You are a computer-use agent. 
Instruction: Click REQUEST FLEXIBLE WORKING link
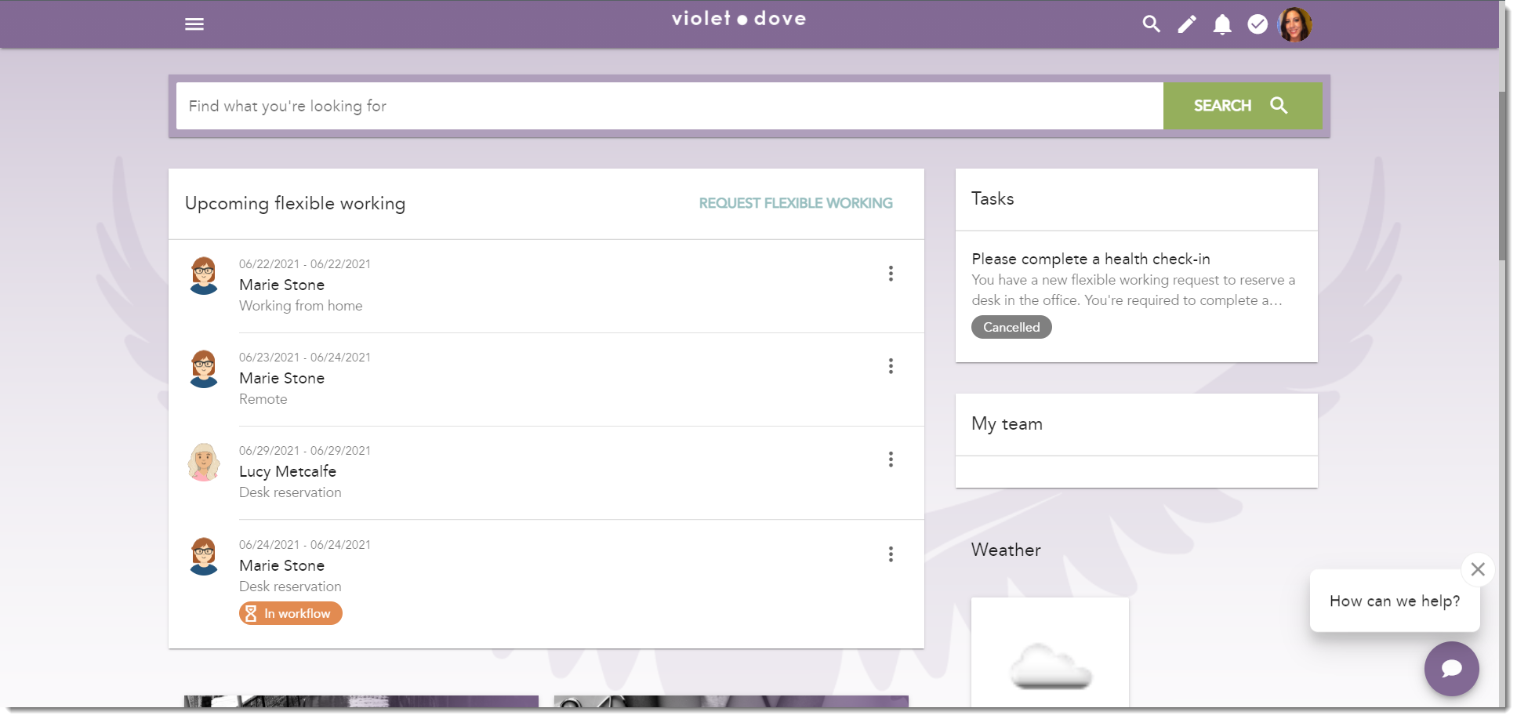click(796, 203)
